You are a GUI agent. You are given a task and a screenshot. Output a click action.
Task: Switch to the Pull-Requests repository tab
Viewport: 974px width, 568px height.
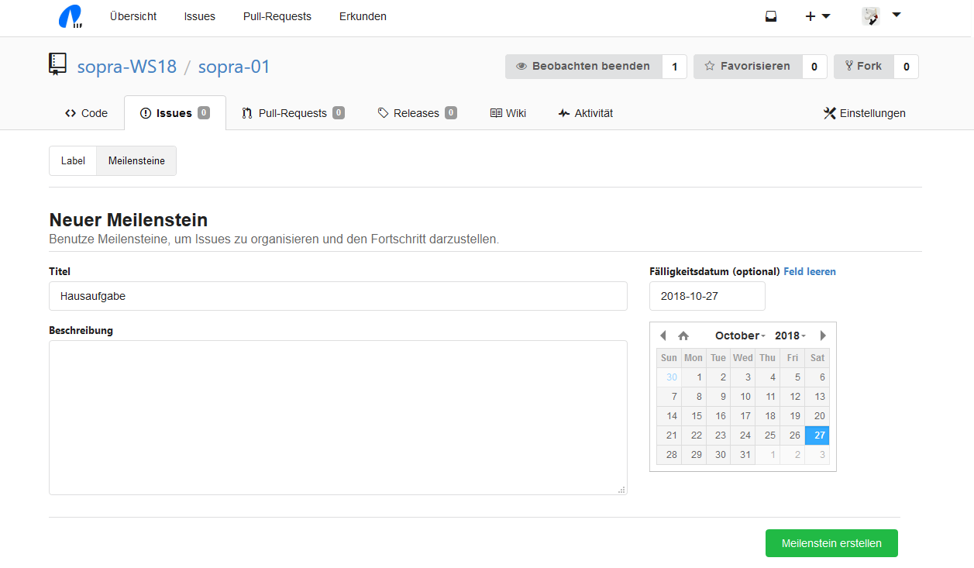[x=293, y=113]
